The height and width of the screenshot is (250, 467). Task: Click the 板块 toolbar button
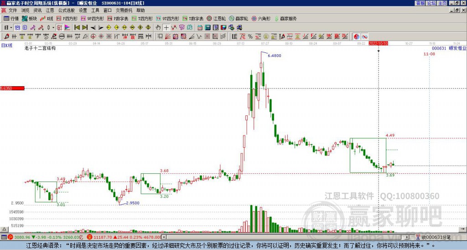pos(30,18)
